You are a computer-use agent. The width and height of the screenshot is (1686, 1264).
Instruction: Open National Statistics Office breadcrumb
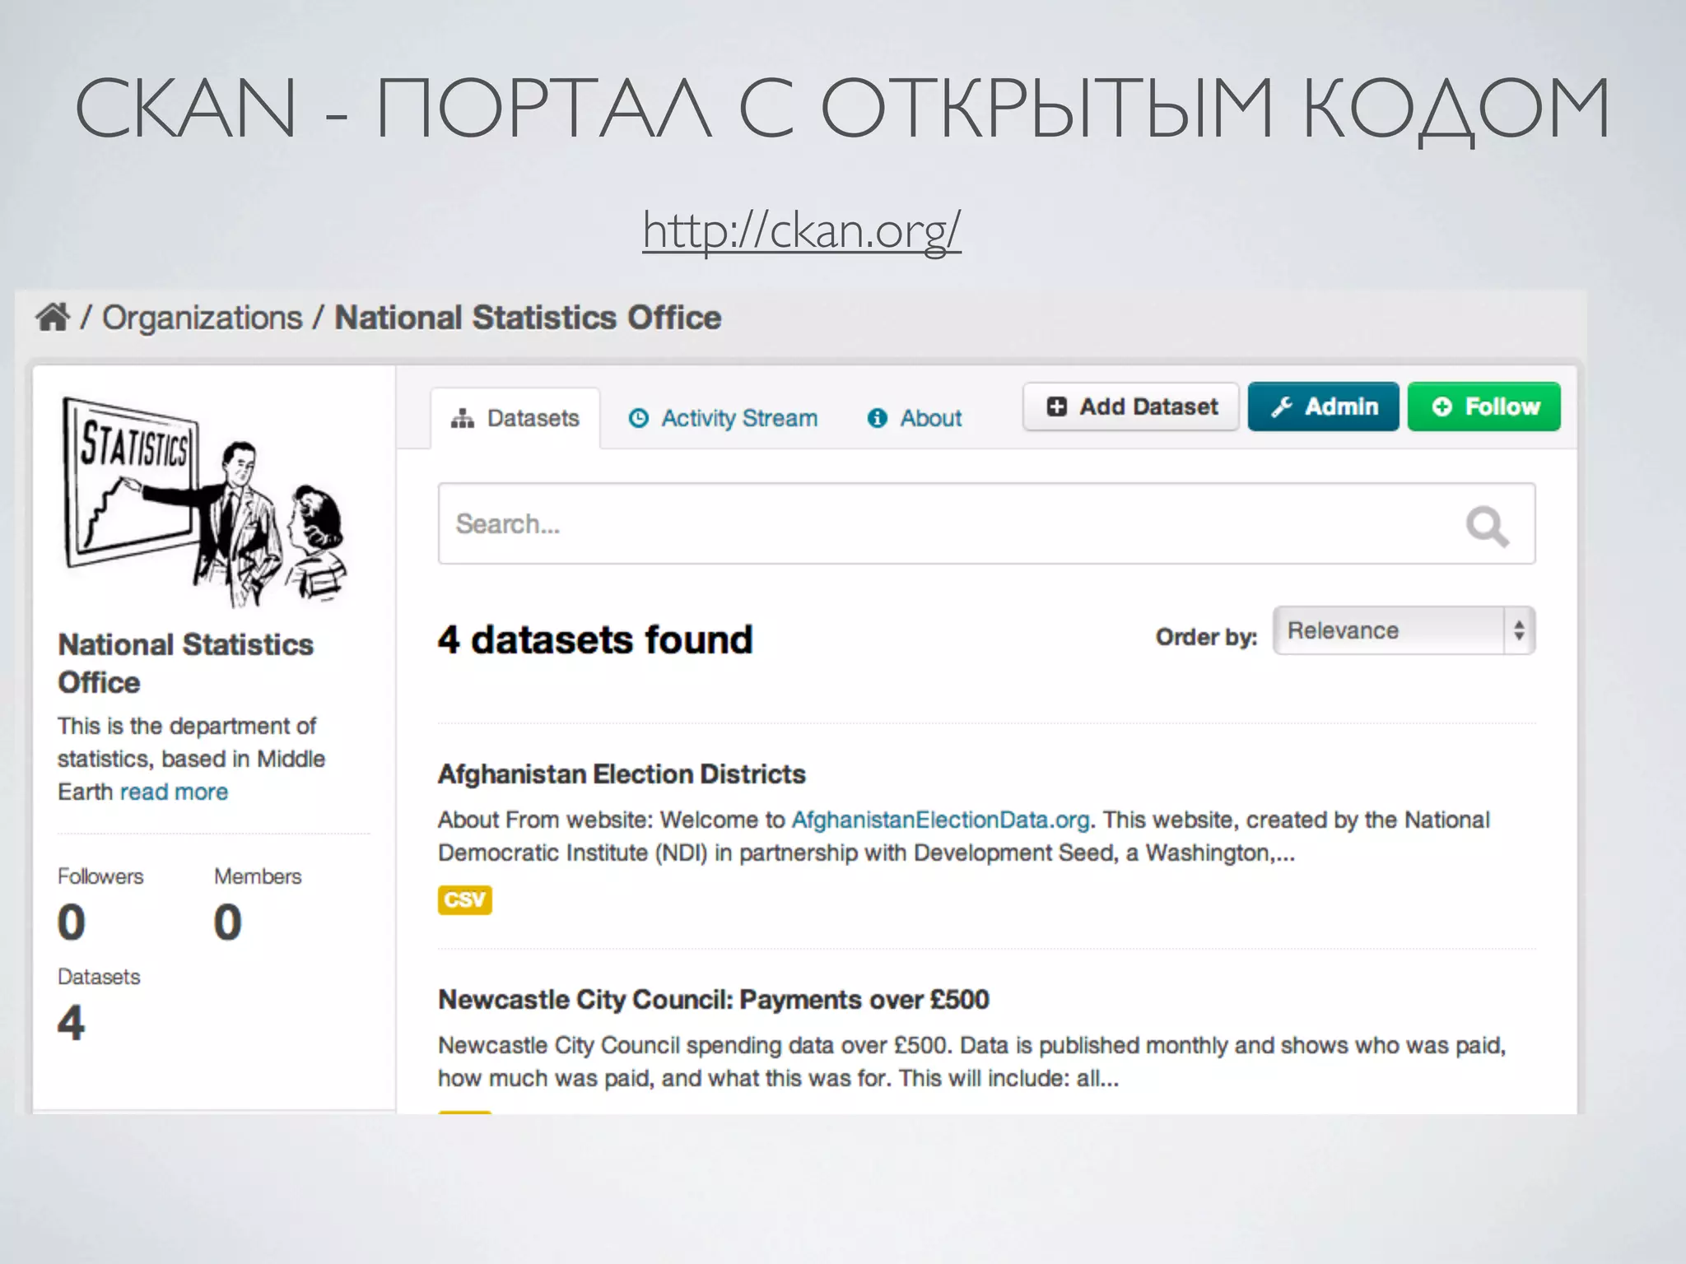tap(528, 318)
